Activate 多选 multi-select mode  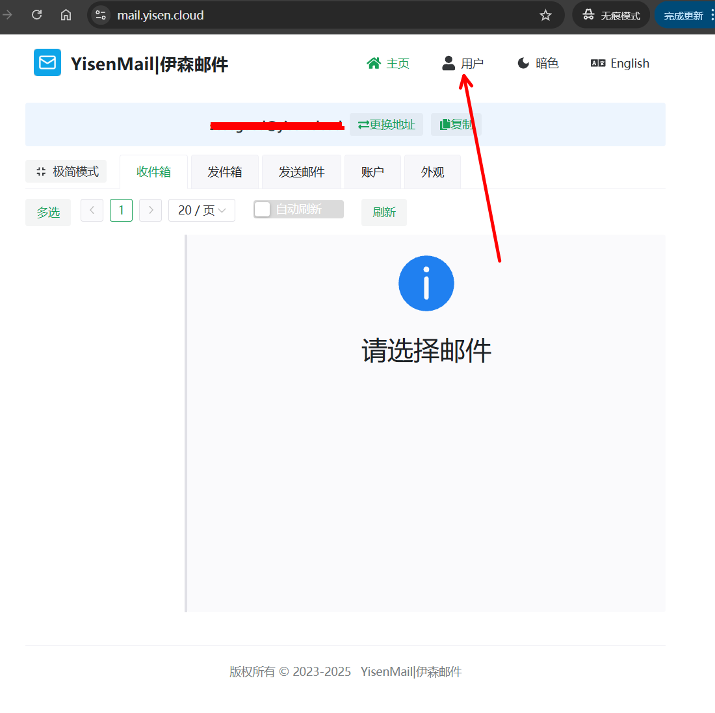tap(47, 212)
